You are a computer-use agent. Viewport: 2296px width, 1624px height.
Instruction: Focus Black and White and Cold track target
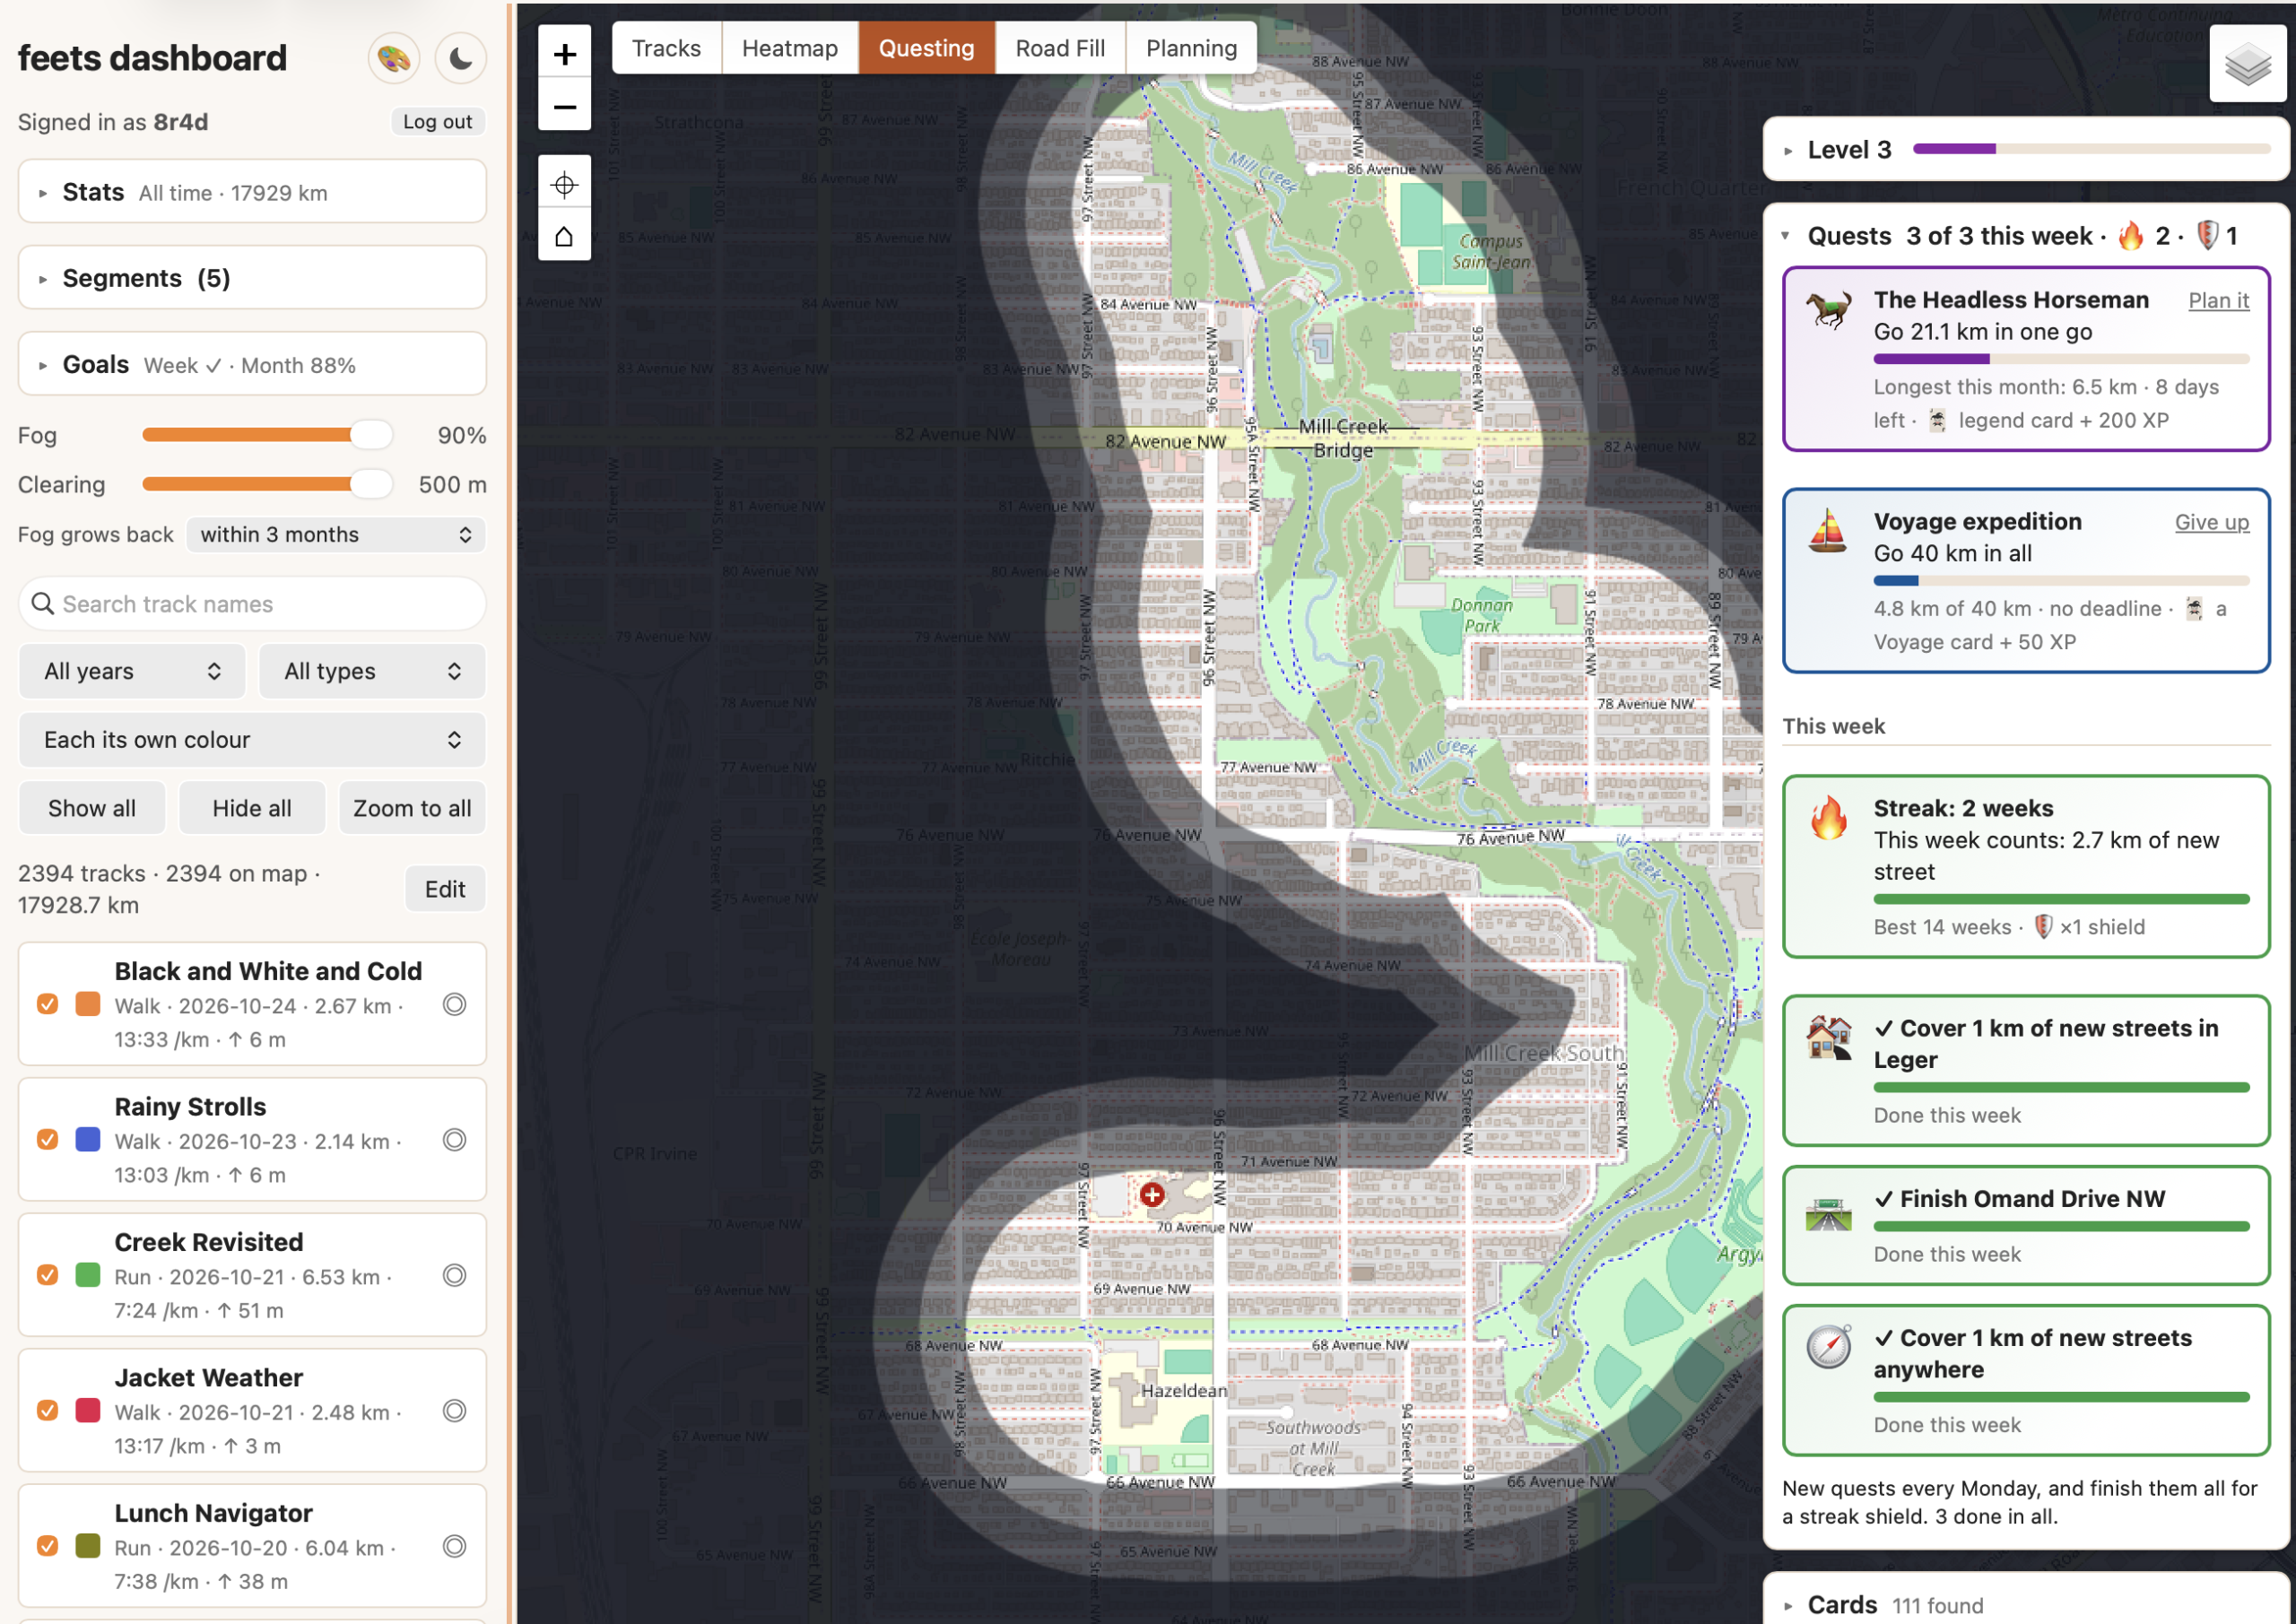point(454,1004)
